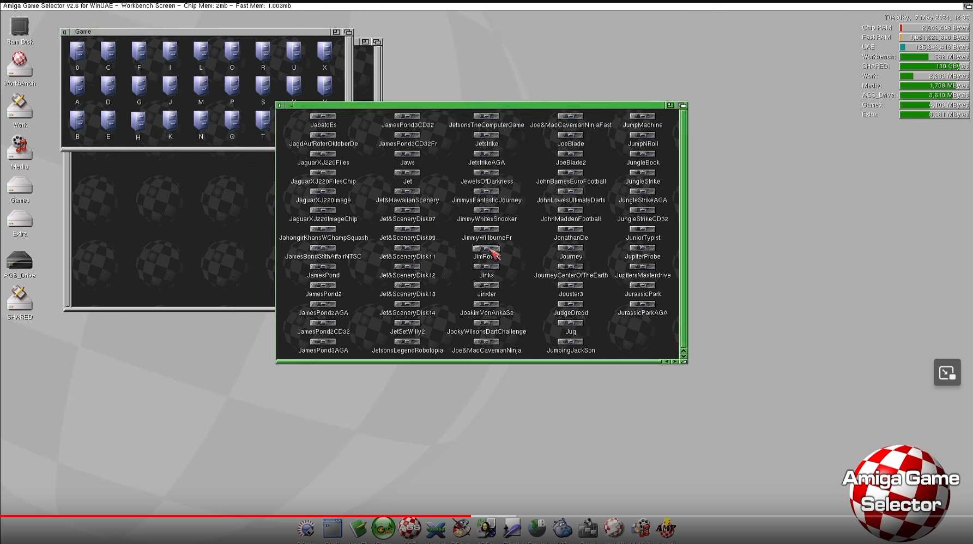
Task: Open drawer O in Game window
Action: click(232, 56)
